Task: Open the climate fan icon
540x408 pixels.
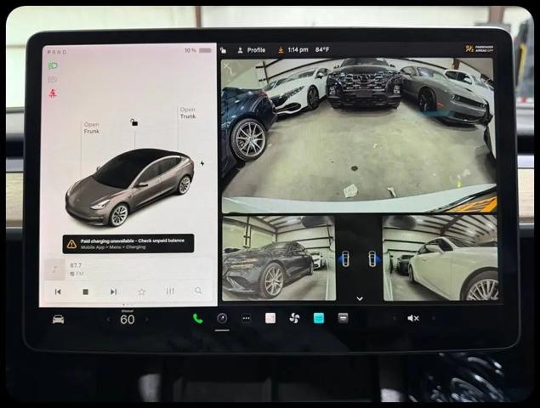Action: click(x=294, y=319)
